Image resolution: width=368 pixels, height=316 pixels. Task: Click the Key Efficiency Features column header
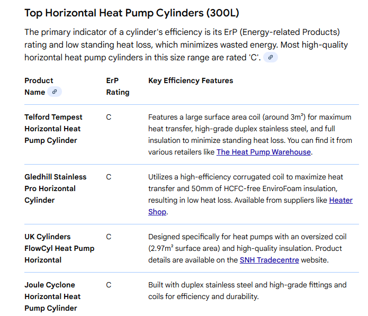click(191, 80)
